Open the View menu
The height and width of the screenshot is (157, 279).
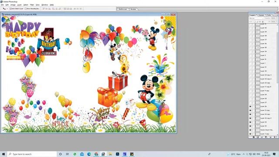click(x=38, y=5)
